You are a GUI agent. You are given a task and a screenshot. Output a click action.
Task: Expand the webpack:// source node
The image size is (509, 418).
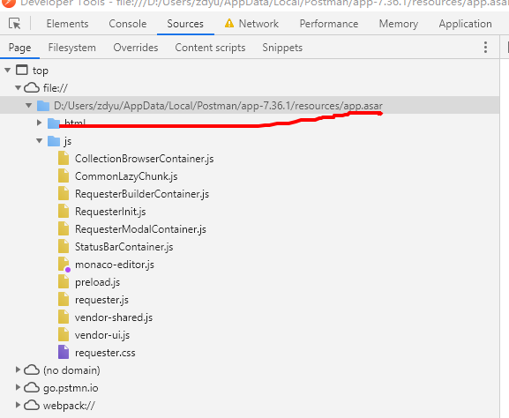pyautogui.click(x=18, y=405)
